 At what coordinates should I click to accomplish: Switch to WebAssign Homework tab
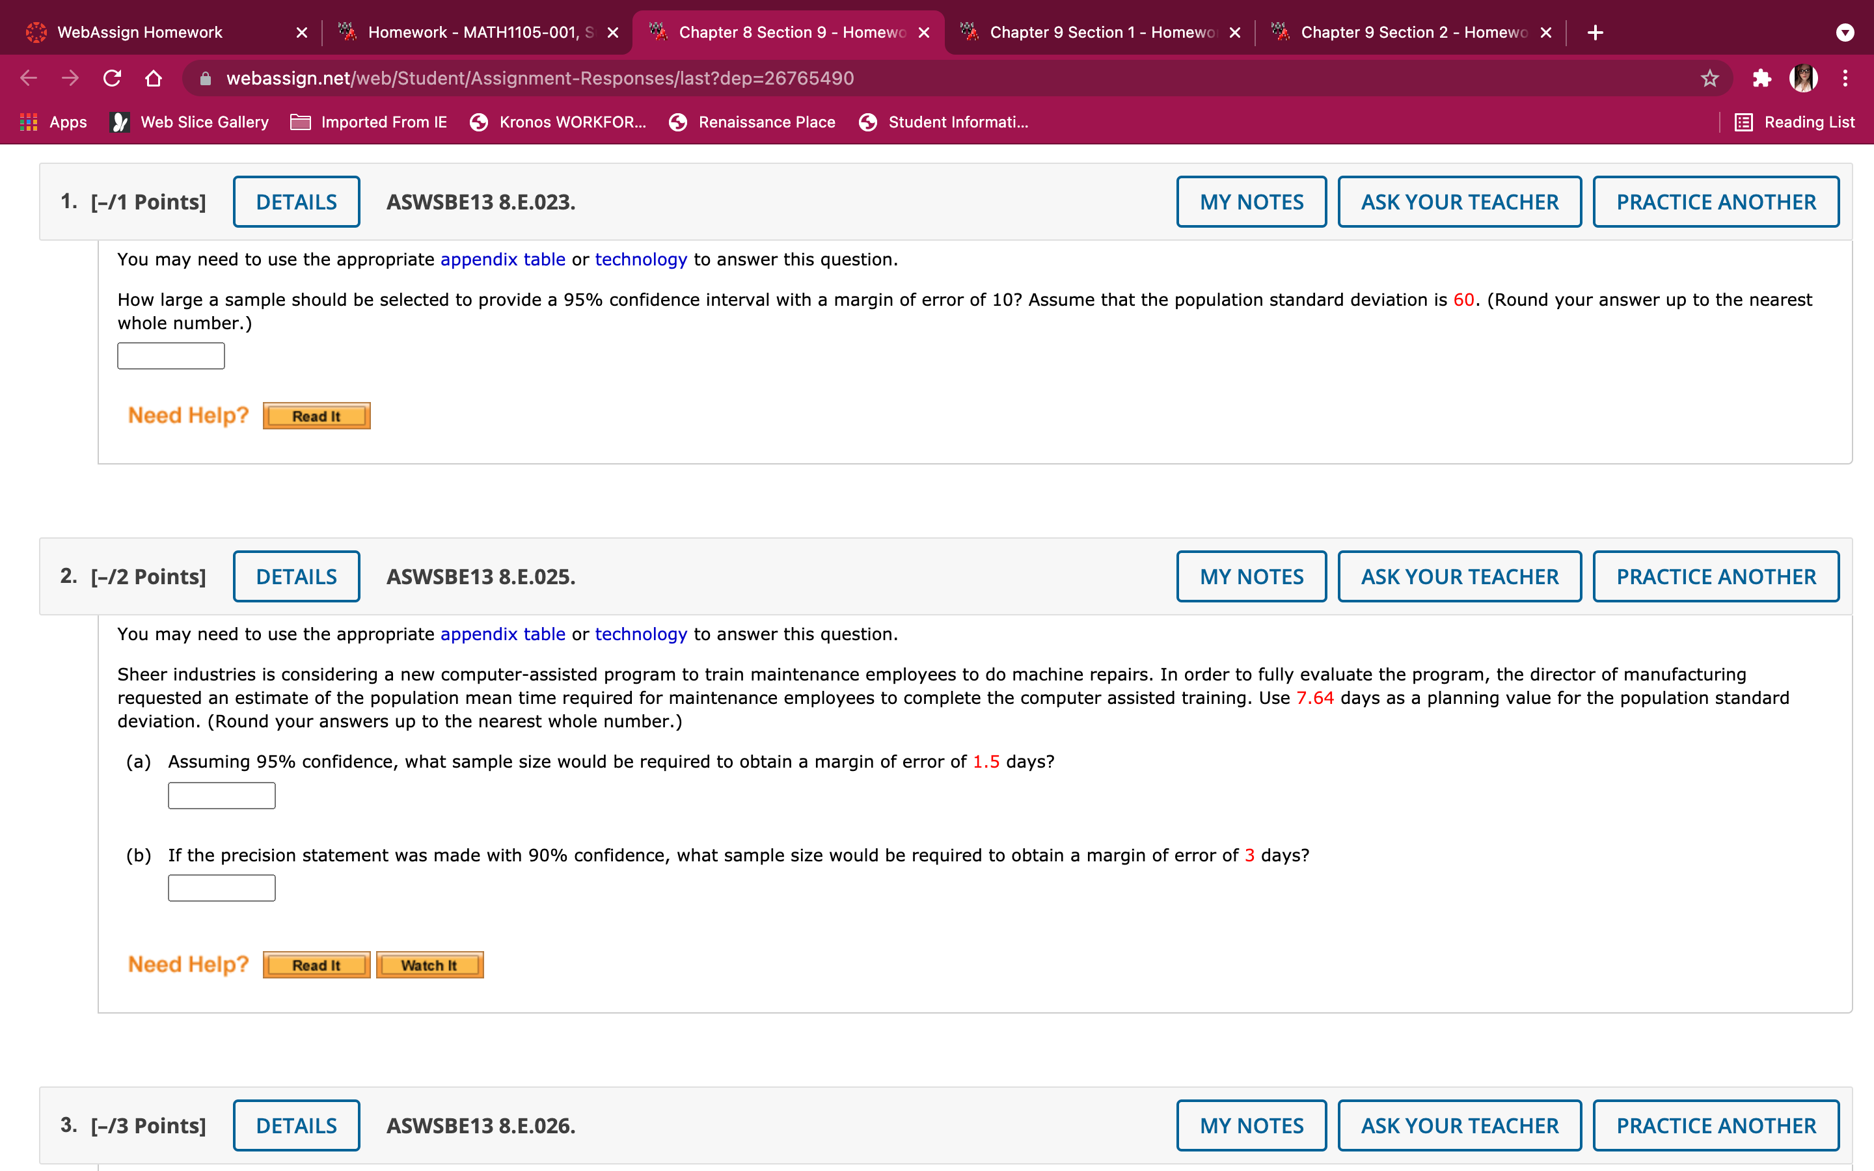139,33
